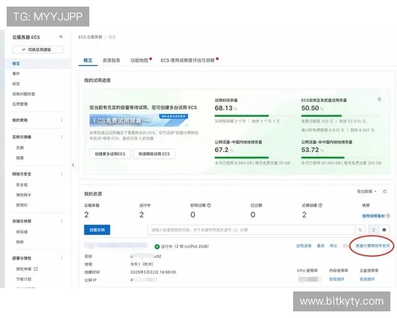Open 块存储 in the sidebar
Image resolution: width=397 pixels, height=318 pixels.
click(22, 232)
